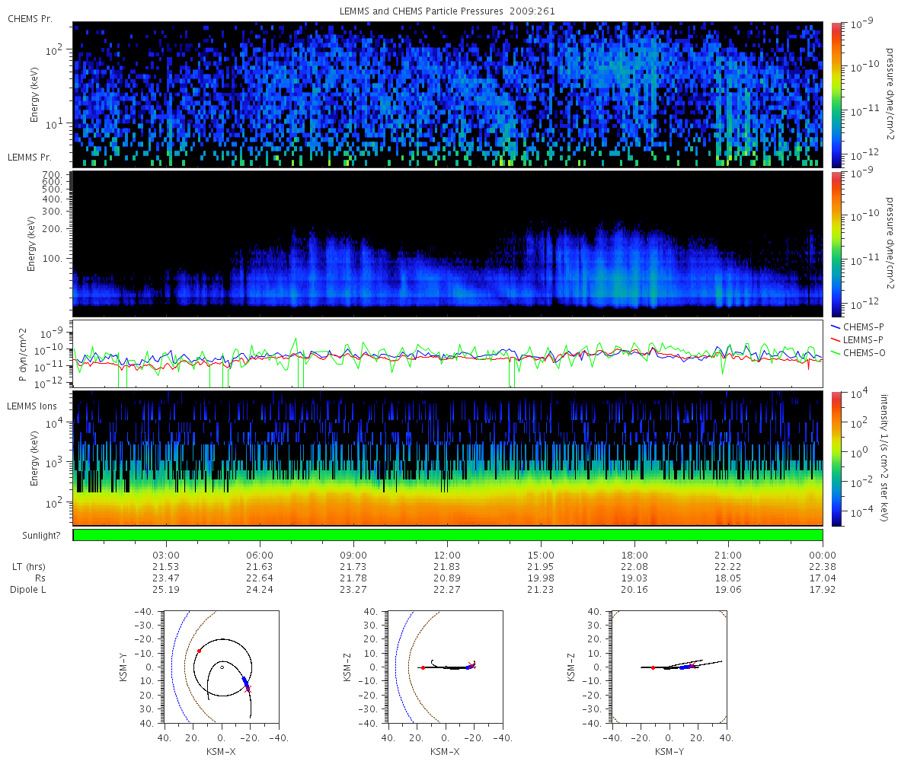Click the Rs value 20.89

coord(448,578)
